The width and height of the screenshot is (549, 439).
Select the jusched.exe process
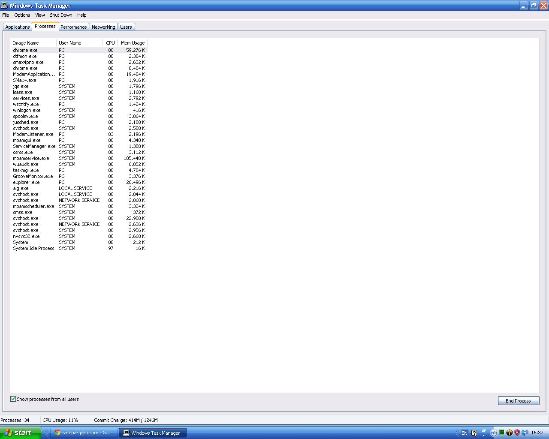[79, 122]
